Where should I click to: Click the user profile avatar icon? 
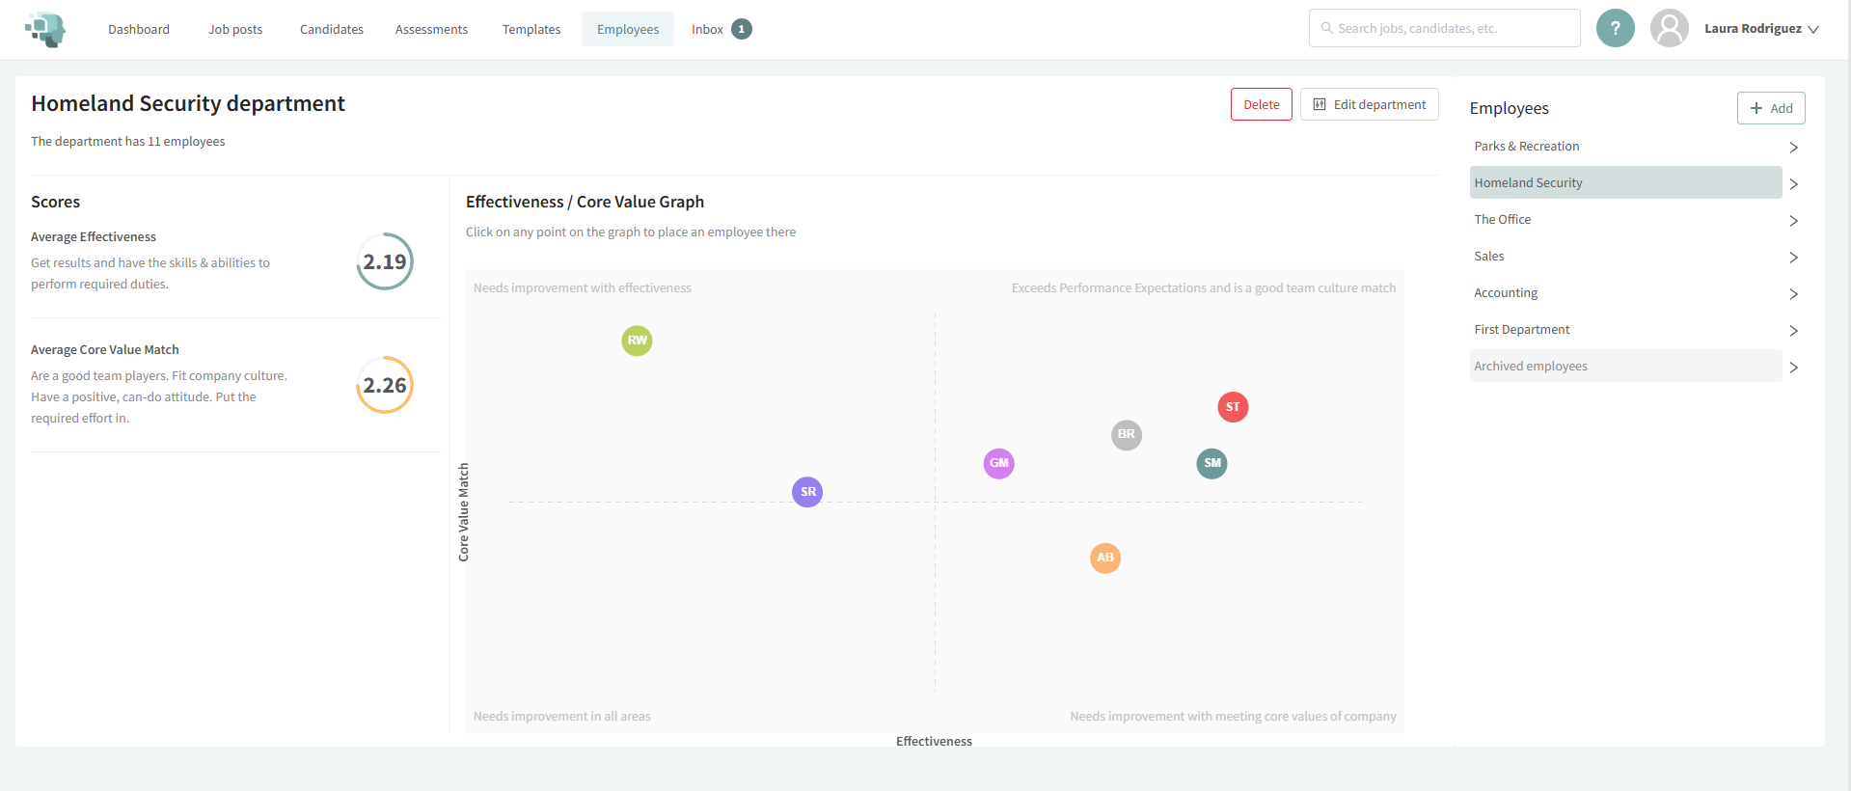pos(1669,29)
